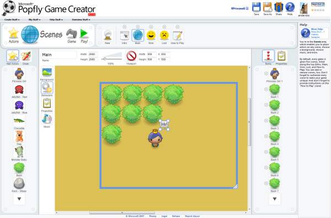331x218 pixels.
Task: Adjust the scene zoom slider handle
Action: click(x=105, y=59)
